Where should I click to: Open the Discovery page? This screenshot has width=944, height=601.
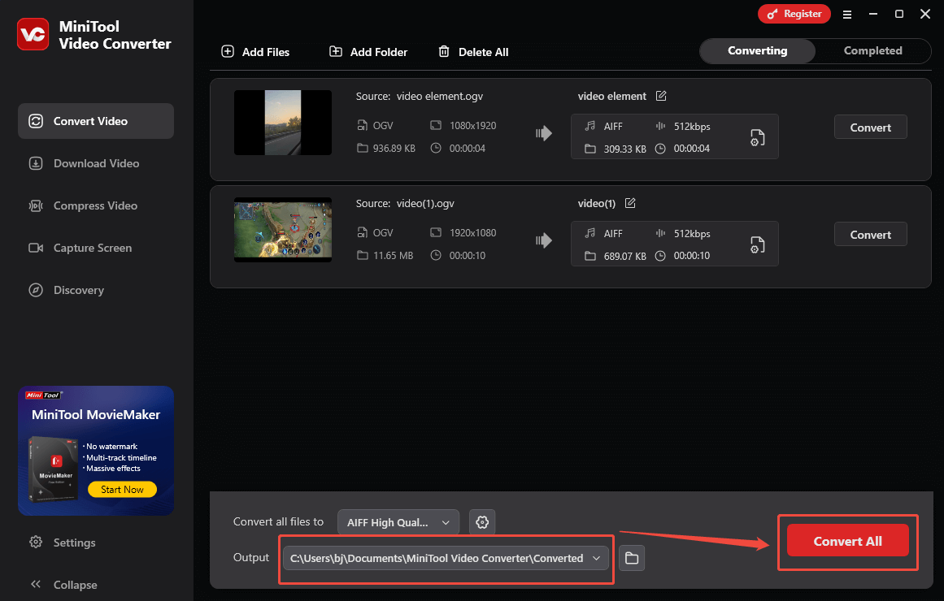pyautogui.click(x=96, y=290)
